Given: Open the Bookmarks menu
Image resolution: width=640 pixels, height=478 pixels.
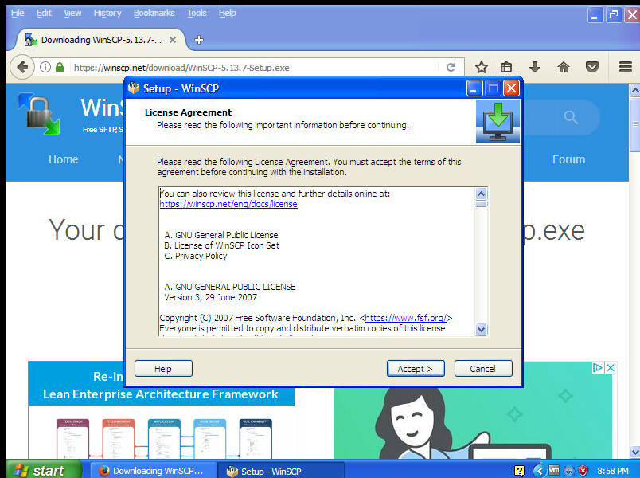Looking at the screenshot, I should point(154,13).
